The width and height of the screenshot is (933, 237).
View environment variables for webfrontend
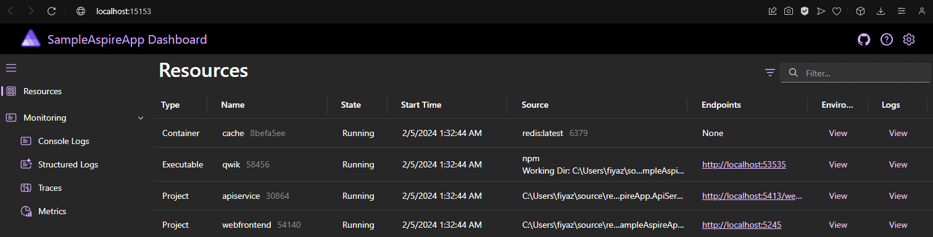click(x=838, y=225)
